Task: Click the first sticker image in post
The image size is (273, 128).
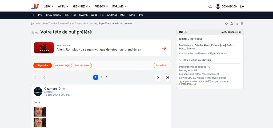Action: pyautogui.click(x=40, y=112)
